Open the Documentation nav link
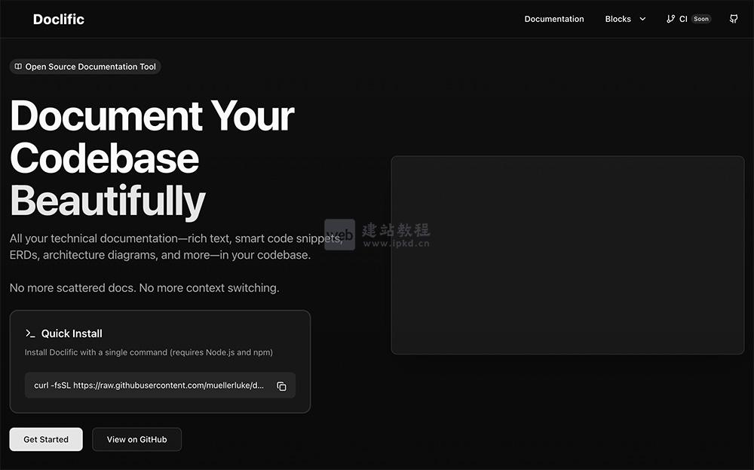 [554, 19]
